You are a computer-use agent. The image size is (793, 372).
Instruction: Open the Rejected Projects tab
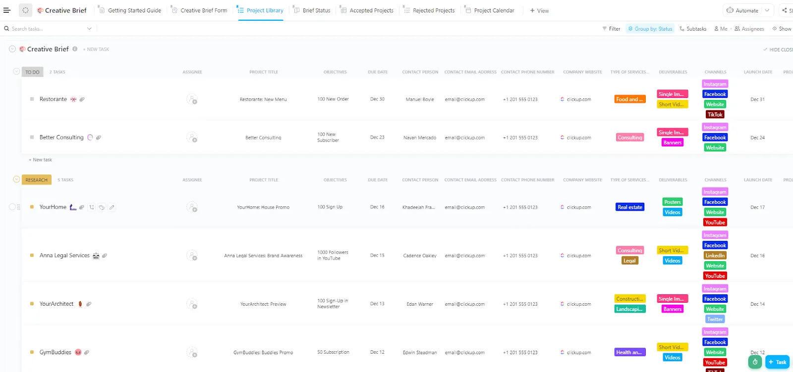click(x=429, y=10)
